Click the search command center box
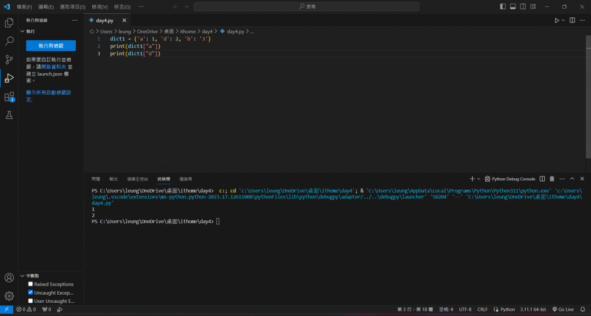Screen dimensions: 591x316 (306, 6)
